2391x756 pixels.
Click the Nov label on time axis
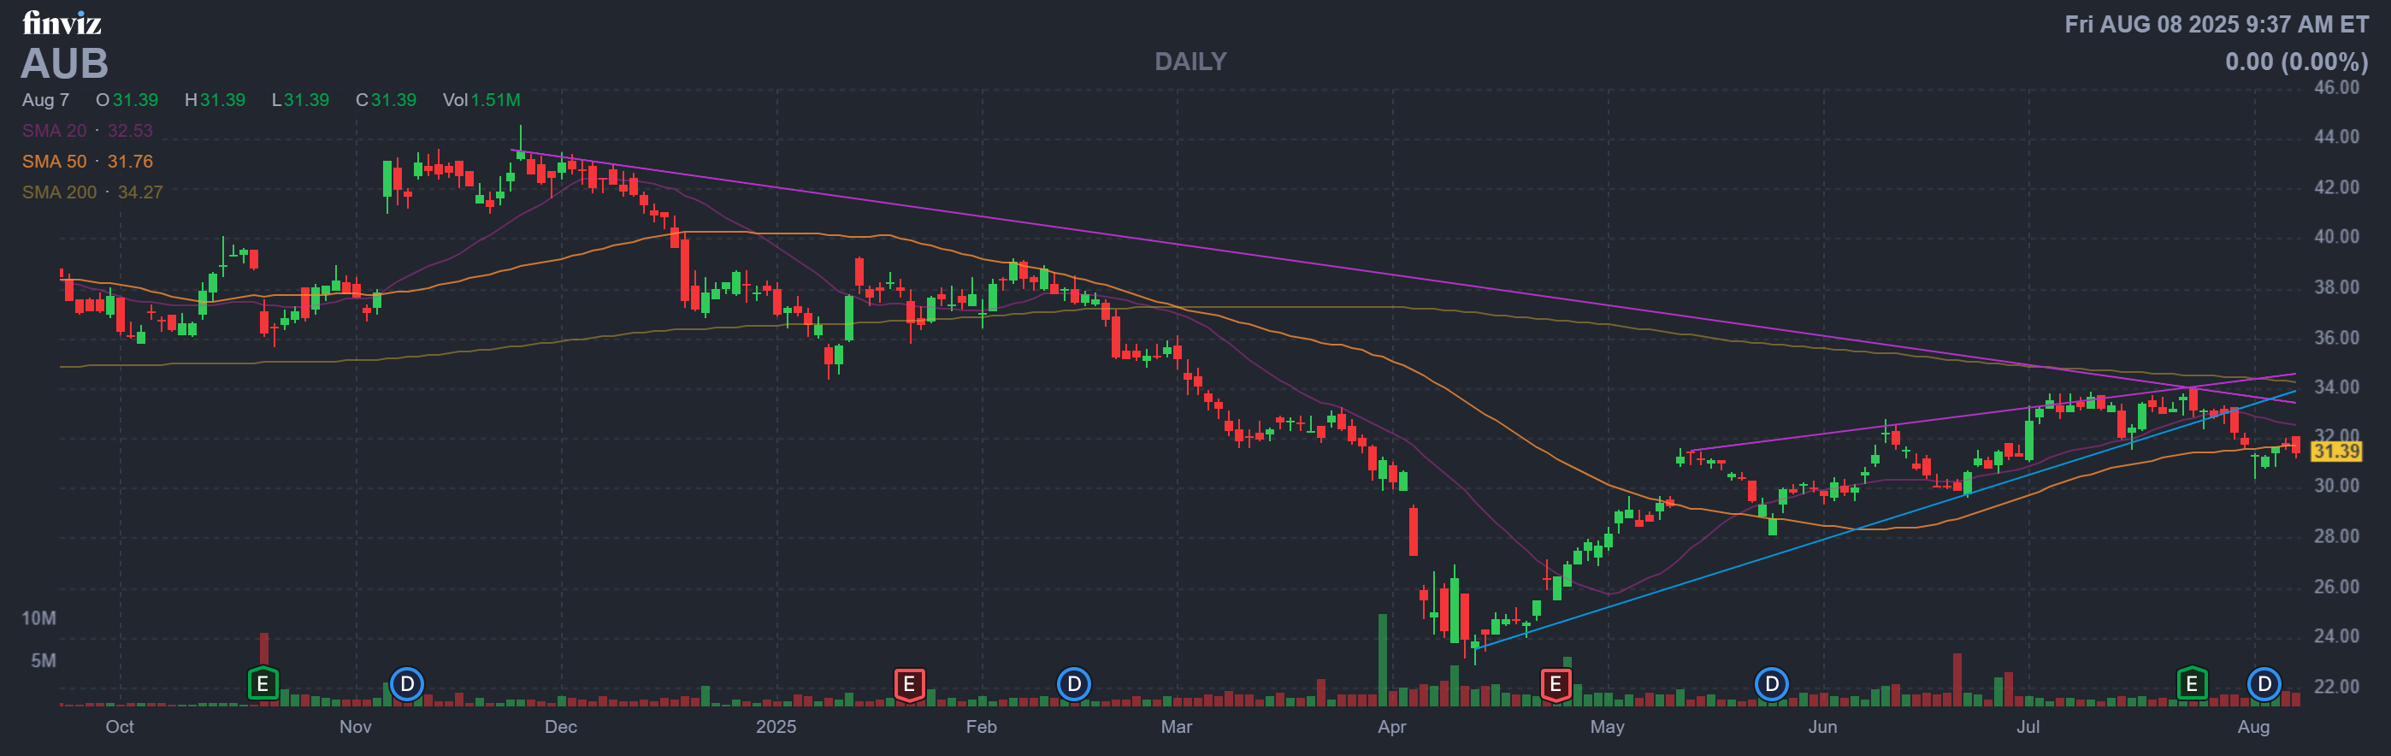pyautogui.click(x=356, y=727)
